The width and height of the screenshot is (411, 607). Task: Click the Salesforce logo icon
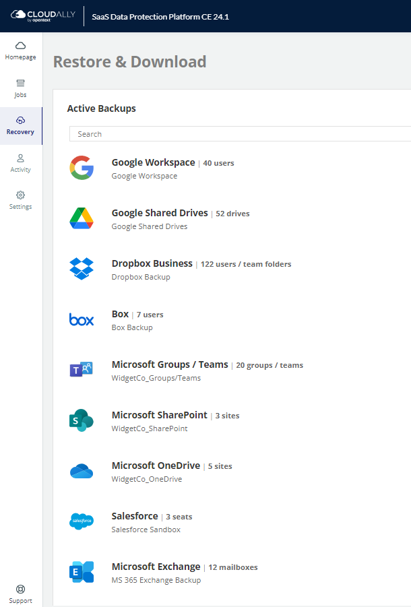tap(82, 521)
